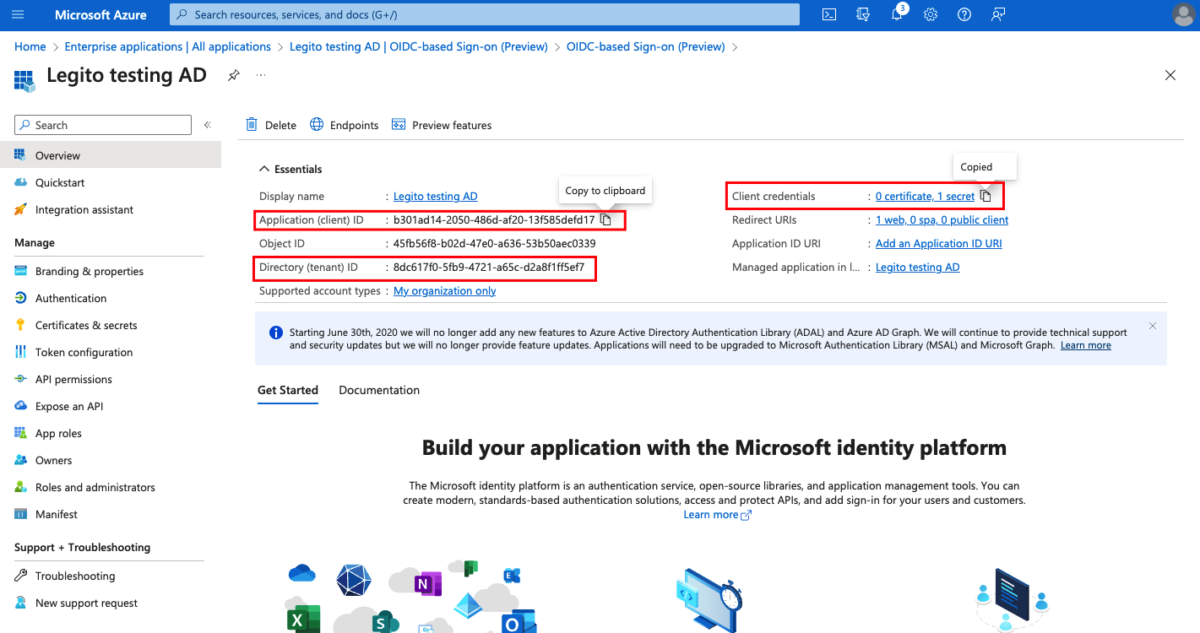This screenshot has height=633, width=1200.
Task: Open Cloud Shell from the top bar
Action: pos(829,14)
